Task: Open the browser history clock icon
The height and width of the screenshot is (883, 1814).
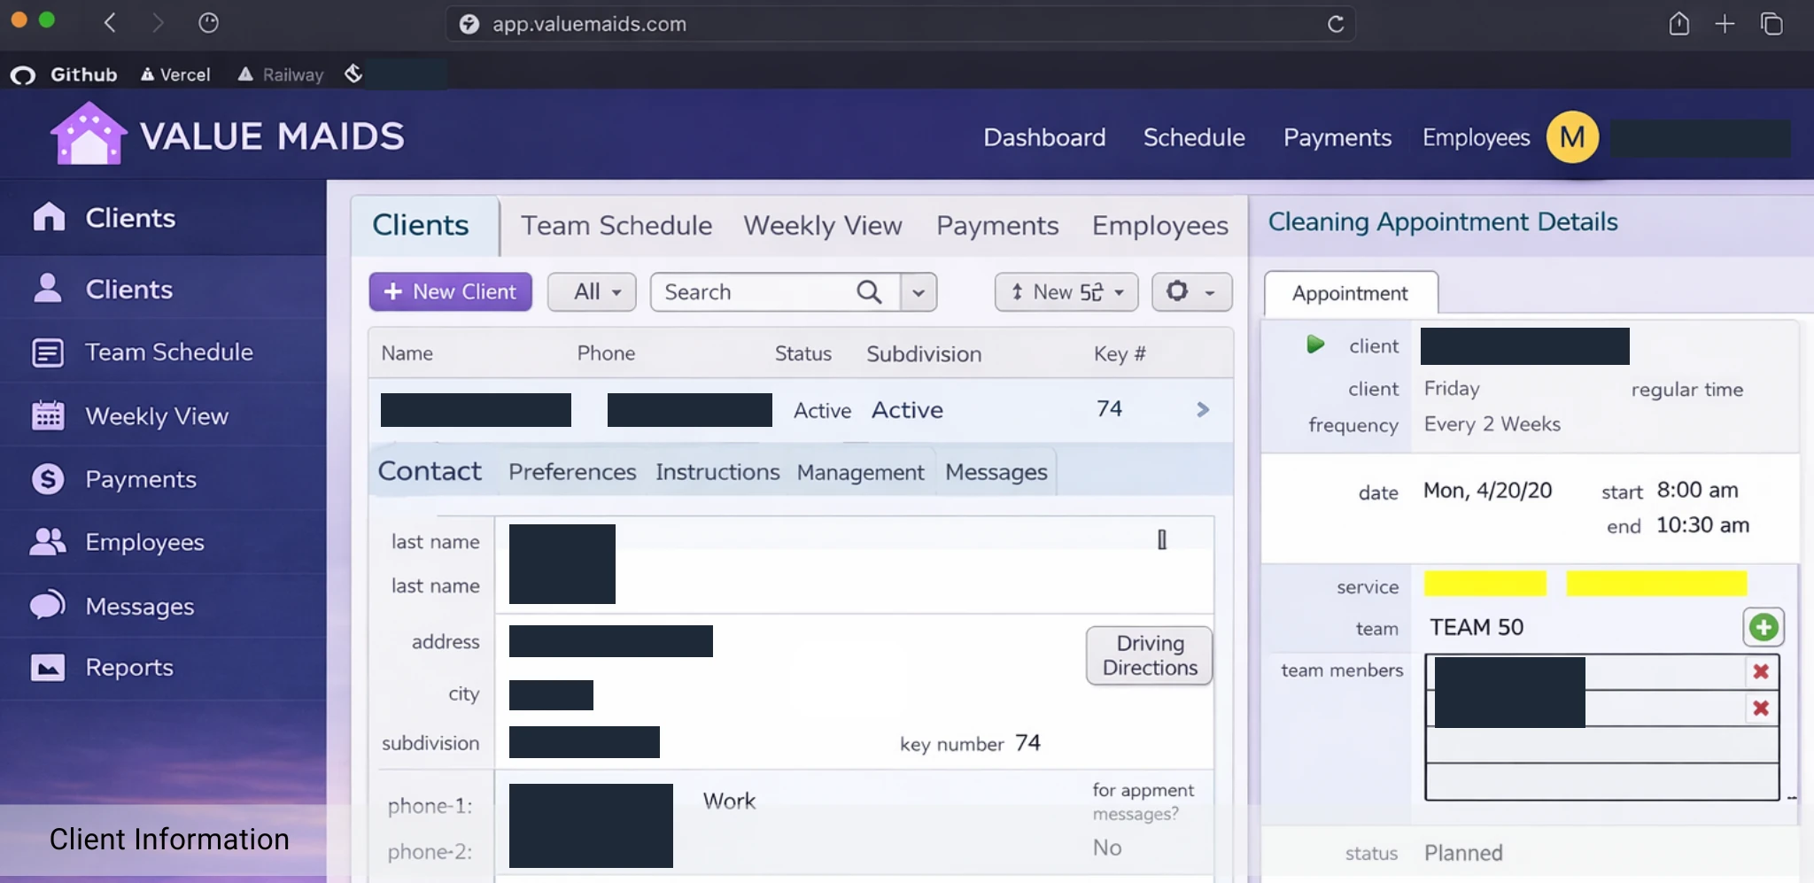Action: click(x=208, y=23)
